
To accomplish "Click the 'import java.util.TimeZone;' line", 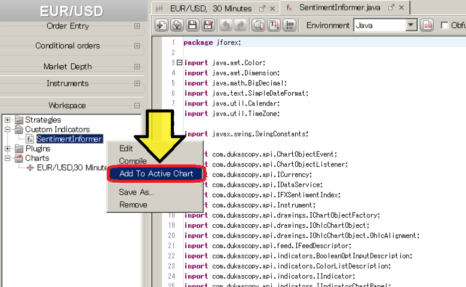I will tap(232, 114).
